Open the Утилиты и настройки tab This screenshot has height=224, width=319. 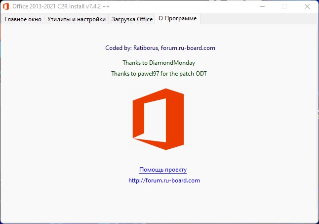coord(77,19)
